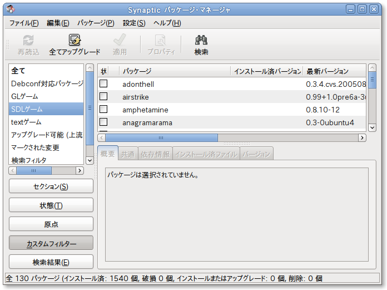
Task: Click the filter list horizontal scroll-left arrow
Action: 13,170
